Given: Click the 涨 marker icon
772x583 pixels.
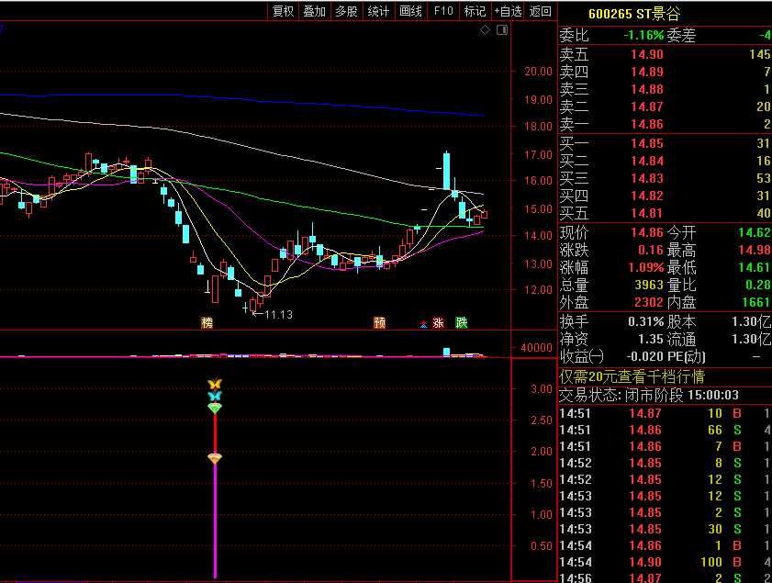Looking at the screenshot, I should click(438, 322).
